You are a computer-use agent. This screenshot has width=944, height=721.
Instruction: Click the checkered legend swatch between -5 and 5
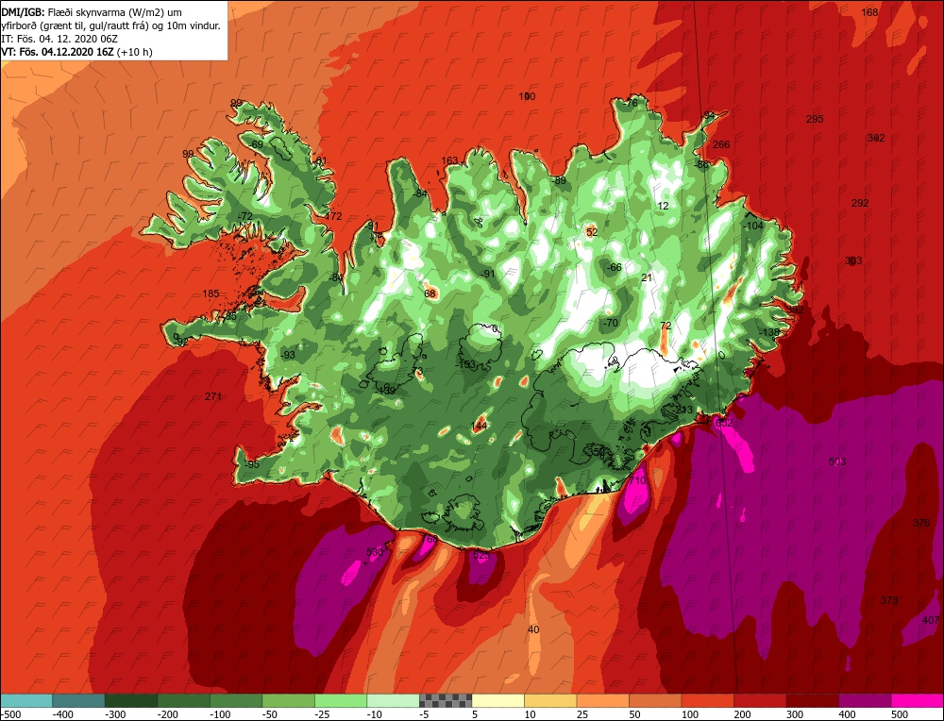pyautogui.click(x=446, y=700)
